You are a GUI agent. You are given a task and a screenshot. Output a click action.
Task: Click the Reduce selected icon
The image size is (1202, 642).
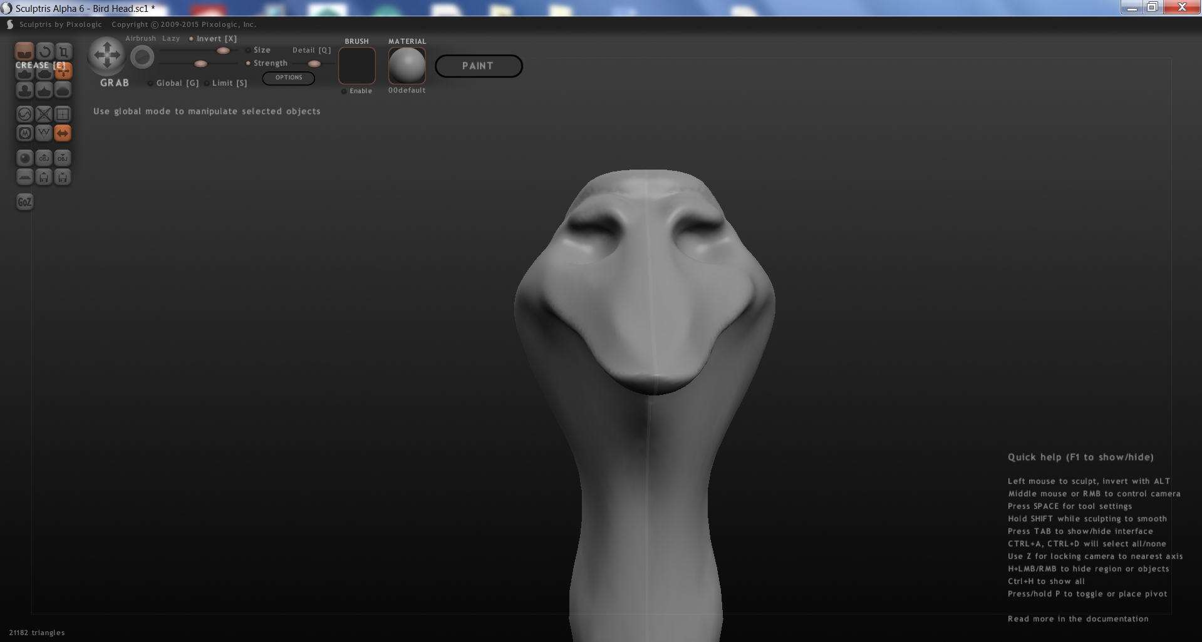point(44,114)
